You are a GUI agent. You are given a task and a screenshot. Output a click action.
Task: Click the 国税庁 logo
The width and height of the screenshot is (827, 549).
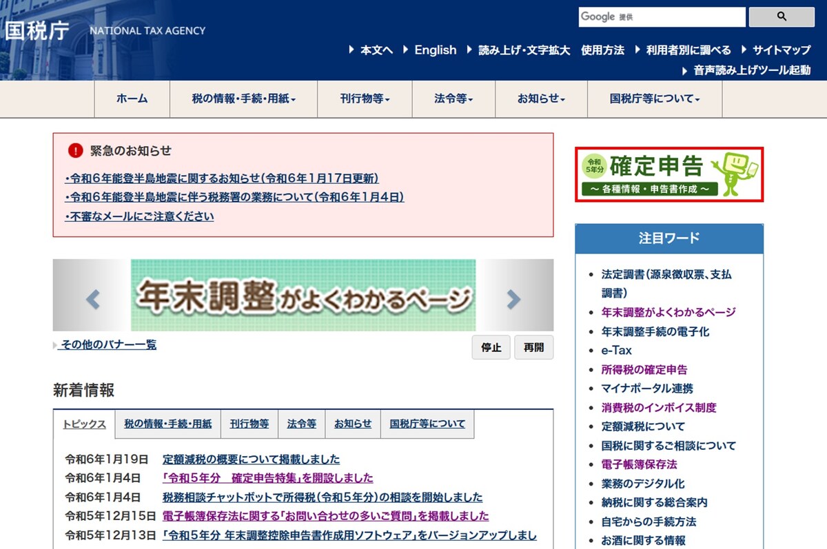click(x=37, y=31)
